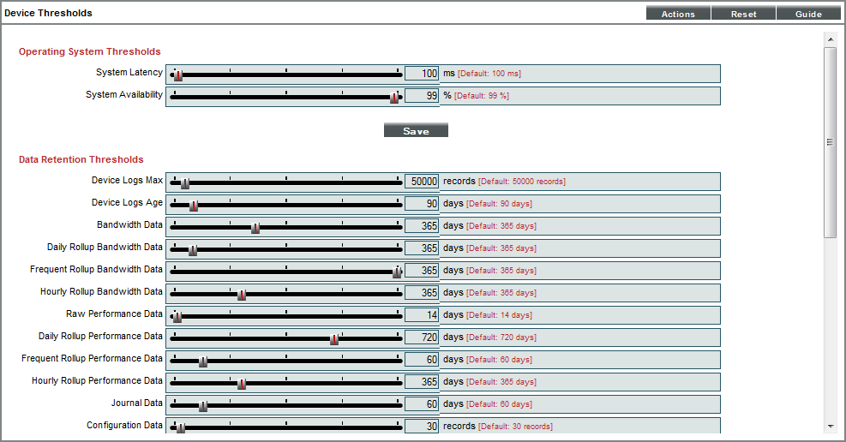Click the Bandwidth Data slider handle
Viewport: 846px width, 442px height.
(x=255, y=228)
